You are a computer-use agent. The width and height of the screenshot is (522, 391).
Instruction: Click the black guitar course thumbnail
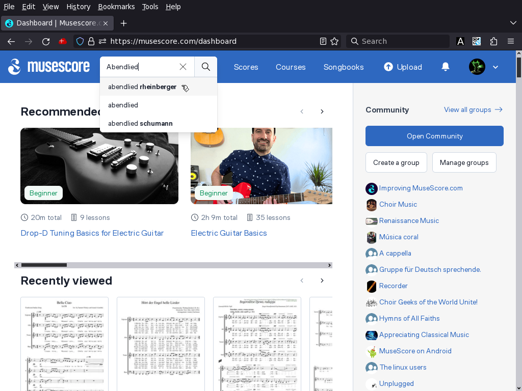pos(99,166)
